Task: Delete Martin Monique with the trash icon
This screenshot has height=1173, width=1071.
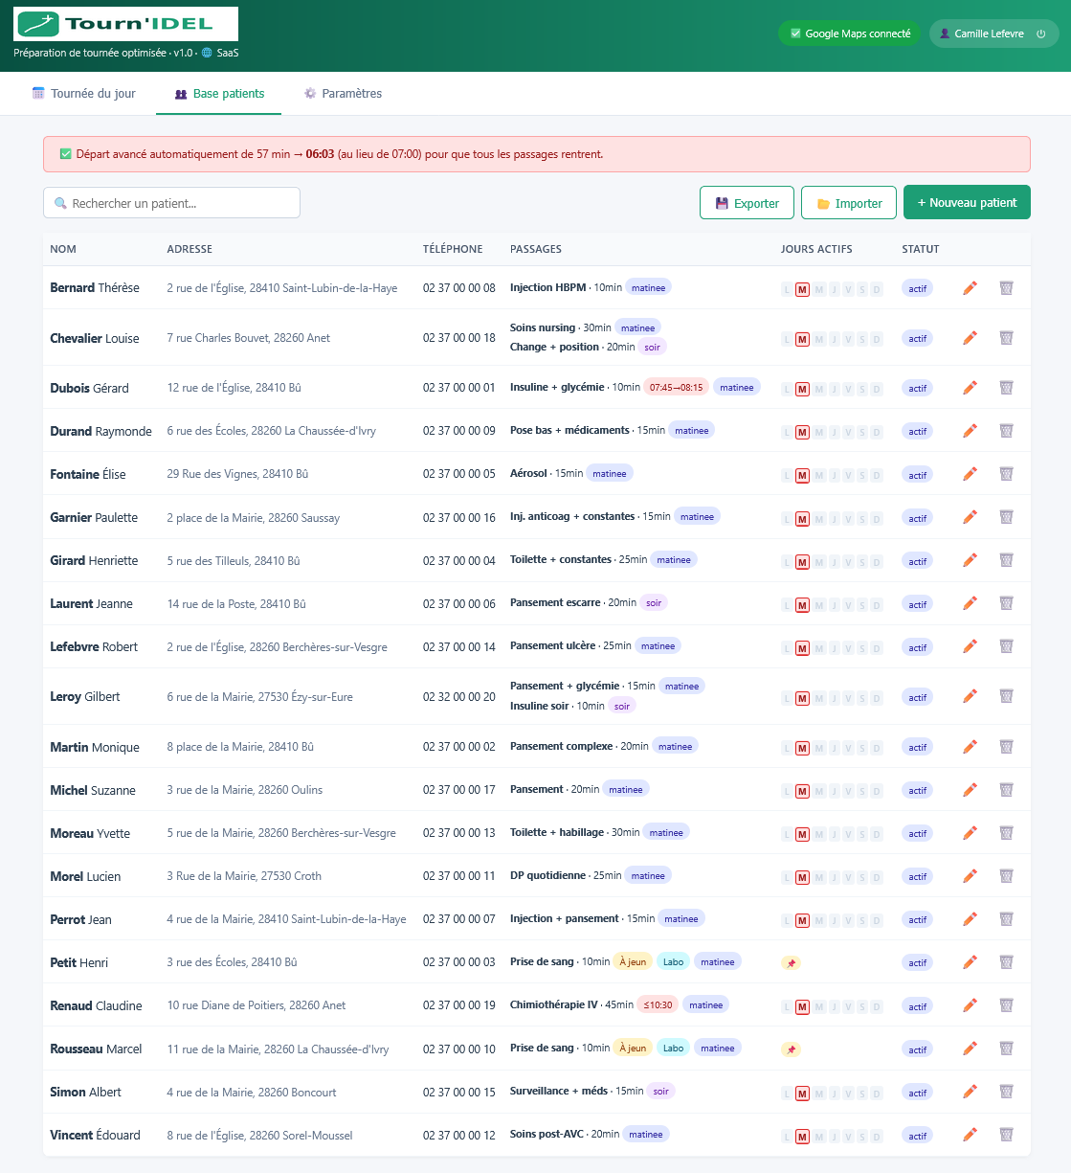Action: pos(1006,747)
